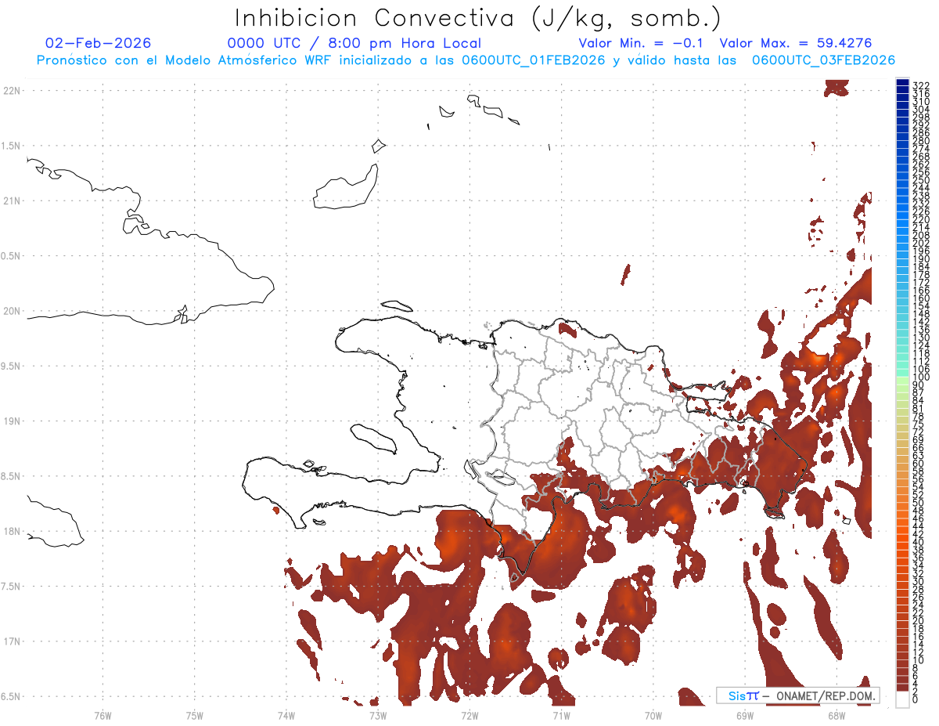Click the 'Valor Max. = 59.4276' readout
Viewport: 939px width, 726px height.
click(x=795, y=43)
